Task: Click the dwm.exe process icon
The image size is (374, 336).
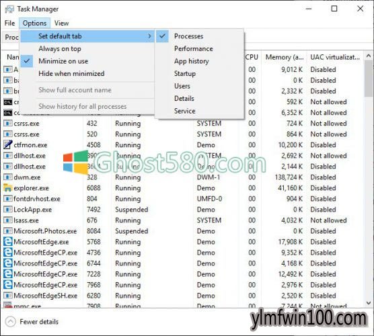Action: click(x=8, y=177)
